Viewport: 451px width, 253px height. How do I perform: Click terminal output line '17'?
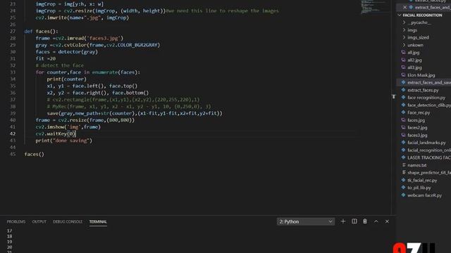(x=9, y=231)
